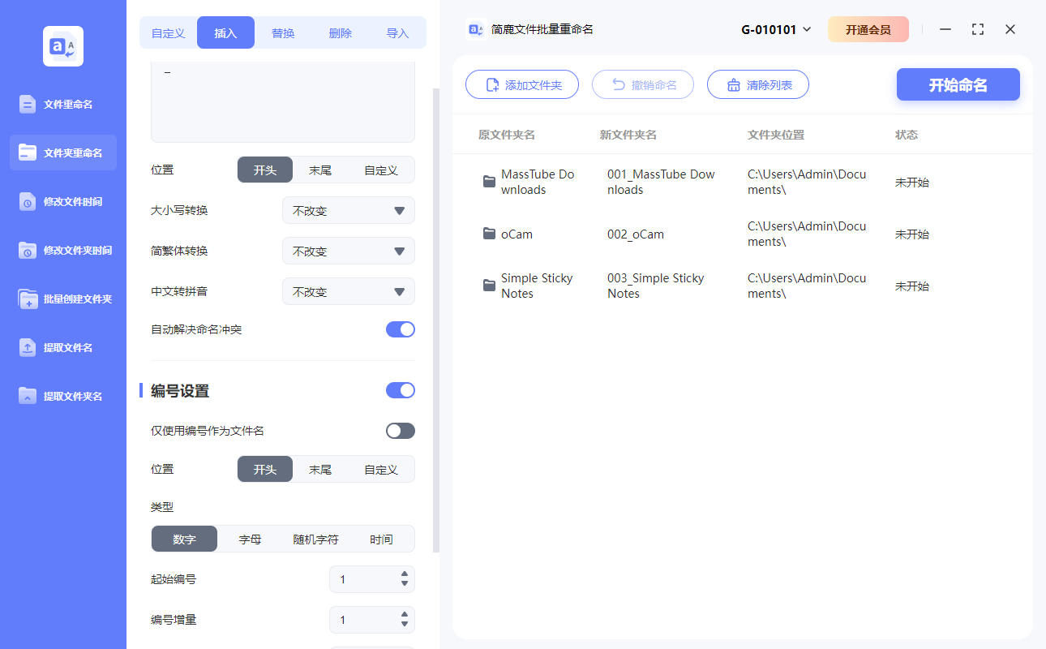
Task: Open the 修改文件夹时间 tool
Action: [62, 250]
